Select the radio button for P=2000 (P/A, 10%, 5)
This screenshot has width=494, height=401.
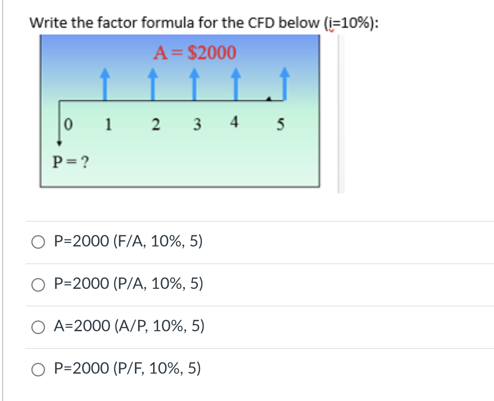(39, 285)
